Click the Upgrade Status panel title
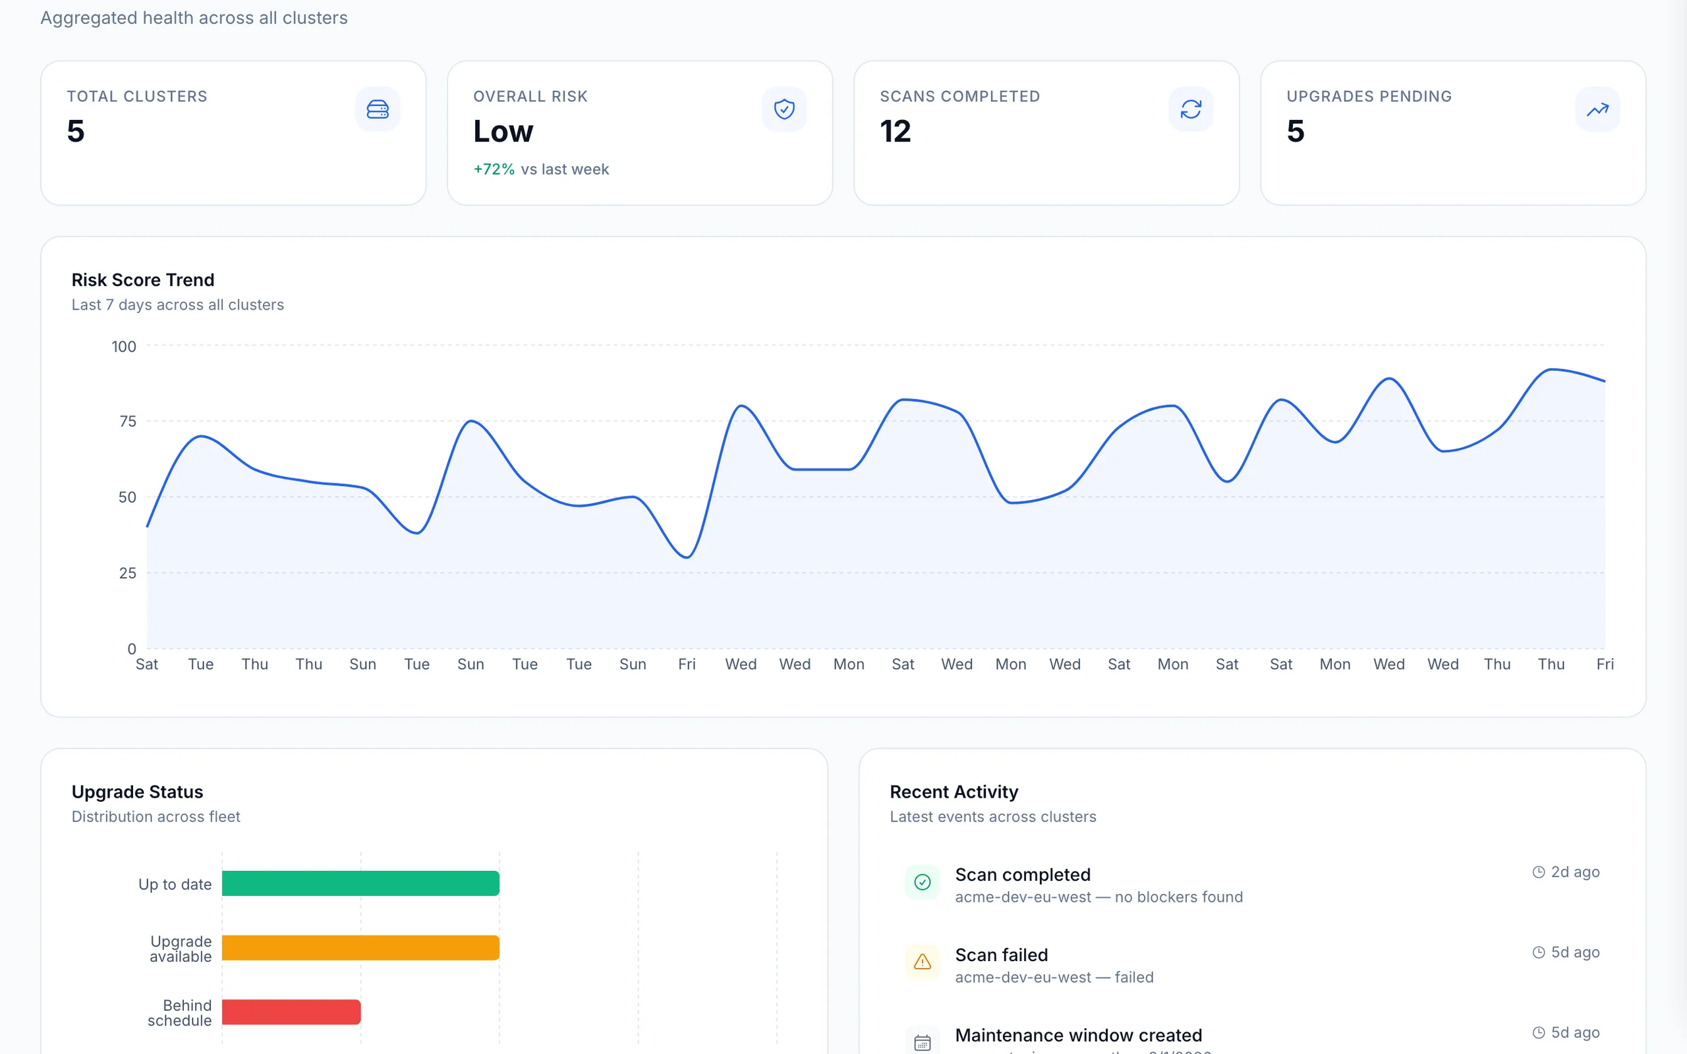 [x=136, y=791]
